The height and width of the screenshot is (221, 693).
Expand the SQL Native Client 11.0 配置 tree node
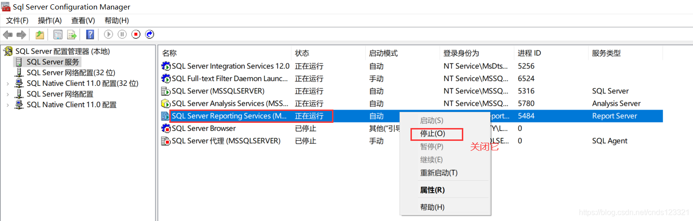tap(7, 105)
